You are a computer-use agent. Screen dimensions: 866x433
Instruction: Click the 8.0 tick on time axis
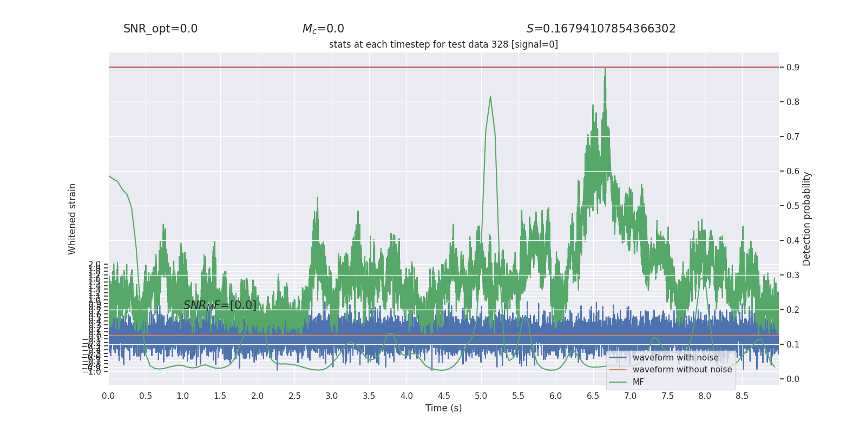(x=705, y=396)
